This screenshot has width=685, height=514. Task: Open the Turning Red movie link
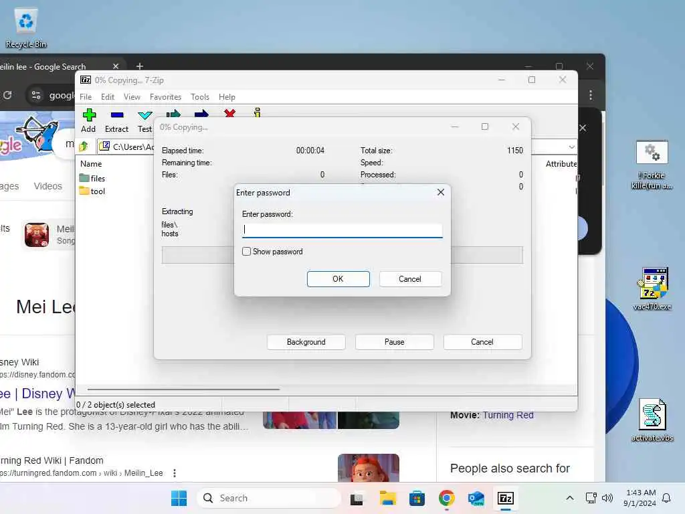click(x=508, y=415)
